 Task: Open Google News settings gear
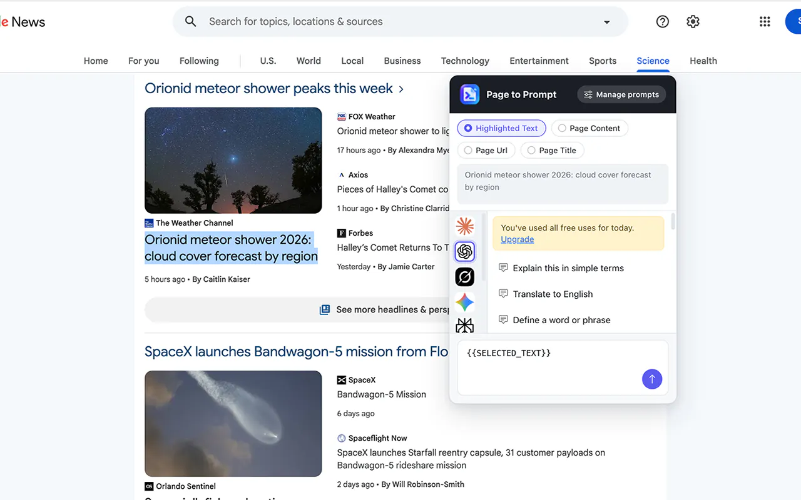693,21
